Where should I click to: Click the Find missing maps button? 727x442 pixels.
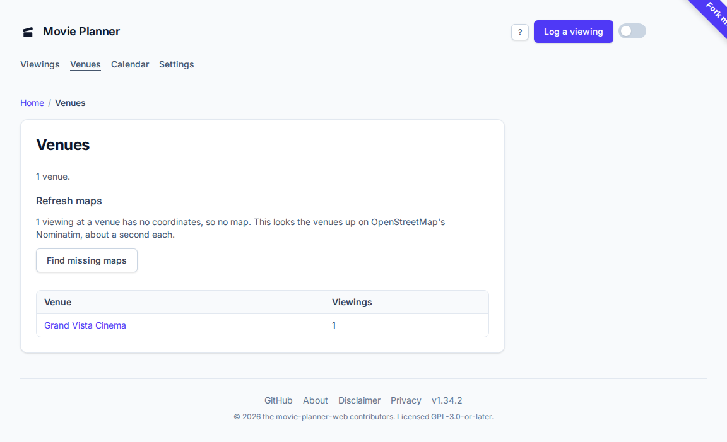point(86,260)
